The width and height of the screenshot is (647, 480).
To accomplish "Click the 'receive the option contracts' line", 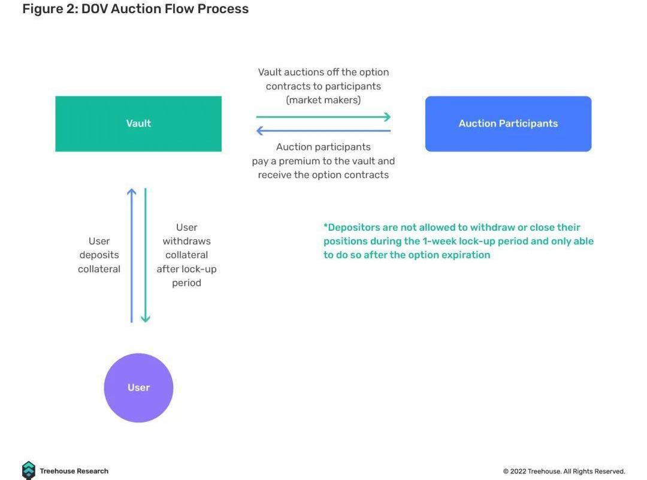I will (x=323, y=175).
